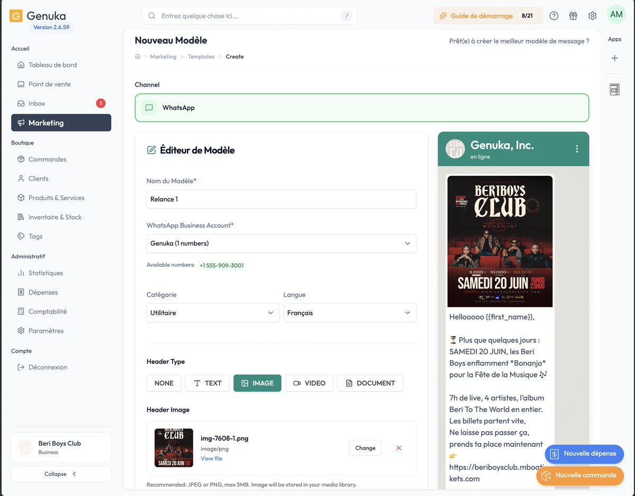
Task: Click the edit pencil icon beside Éditeur de Modèle
Action: (151, 150)
